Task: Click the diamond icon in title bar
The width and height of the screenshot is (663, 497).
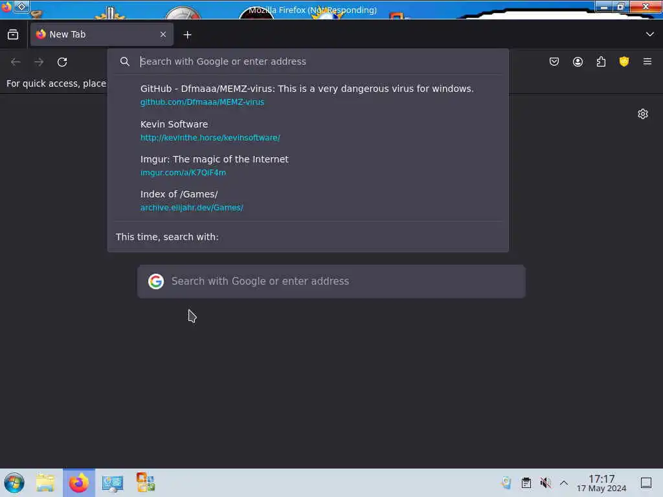Action: click(21, 6)
